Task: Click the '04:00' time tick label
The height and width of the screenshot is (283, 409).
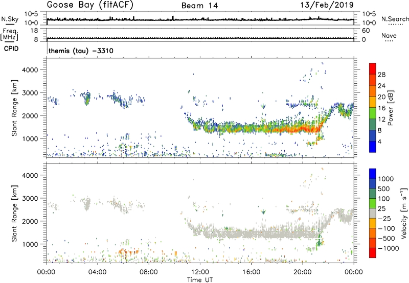Action: click(x=97, y=272)
